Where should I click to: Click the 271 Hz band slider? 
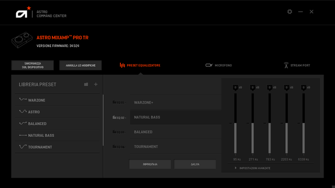(252, 123)
